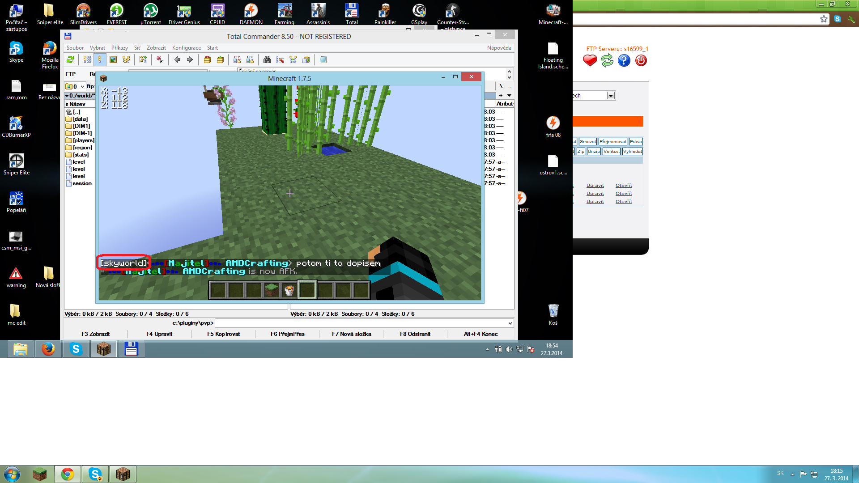The height and width of the screenshot is (483, 859).
Task: Open right panel directory history arrow
Action: click(x=510, y=95)
